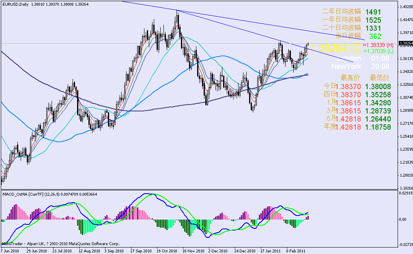Click the 29 Jun 2010 date label
The image size is (413, 254).
pos(37,251)
